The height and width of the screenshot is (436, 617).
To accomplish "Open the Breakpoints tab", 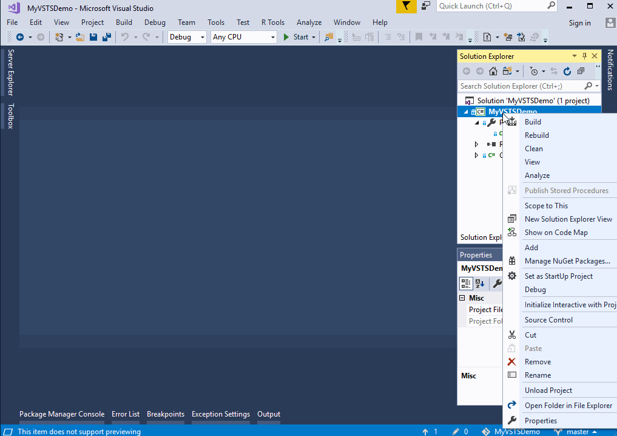I will tap(165, 414).
